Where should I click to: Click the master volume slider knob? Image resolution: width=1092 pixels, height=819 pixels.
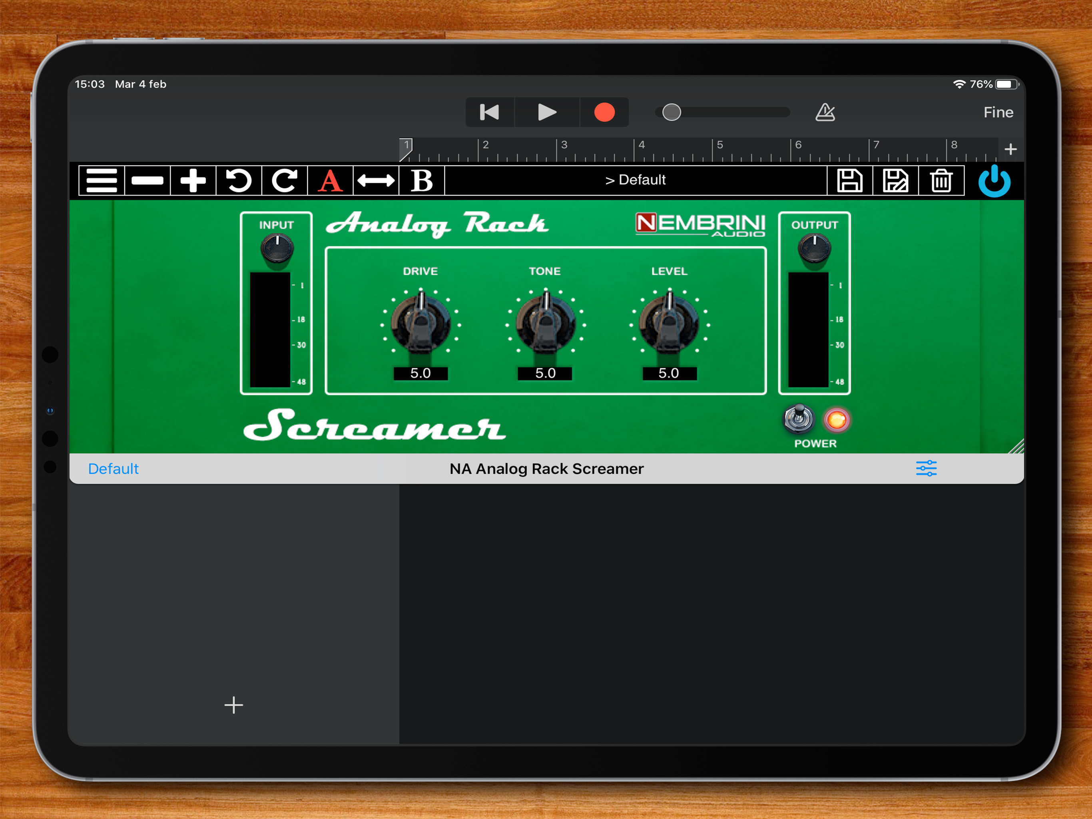672,112
